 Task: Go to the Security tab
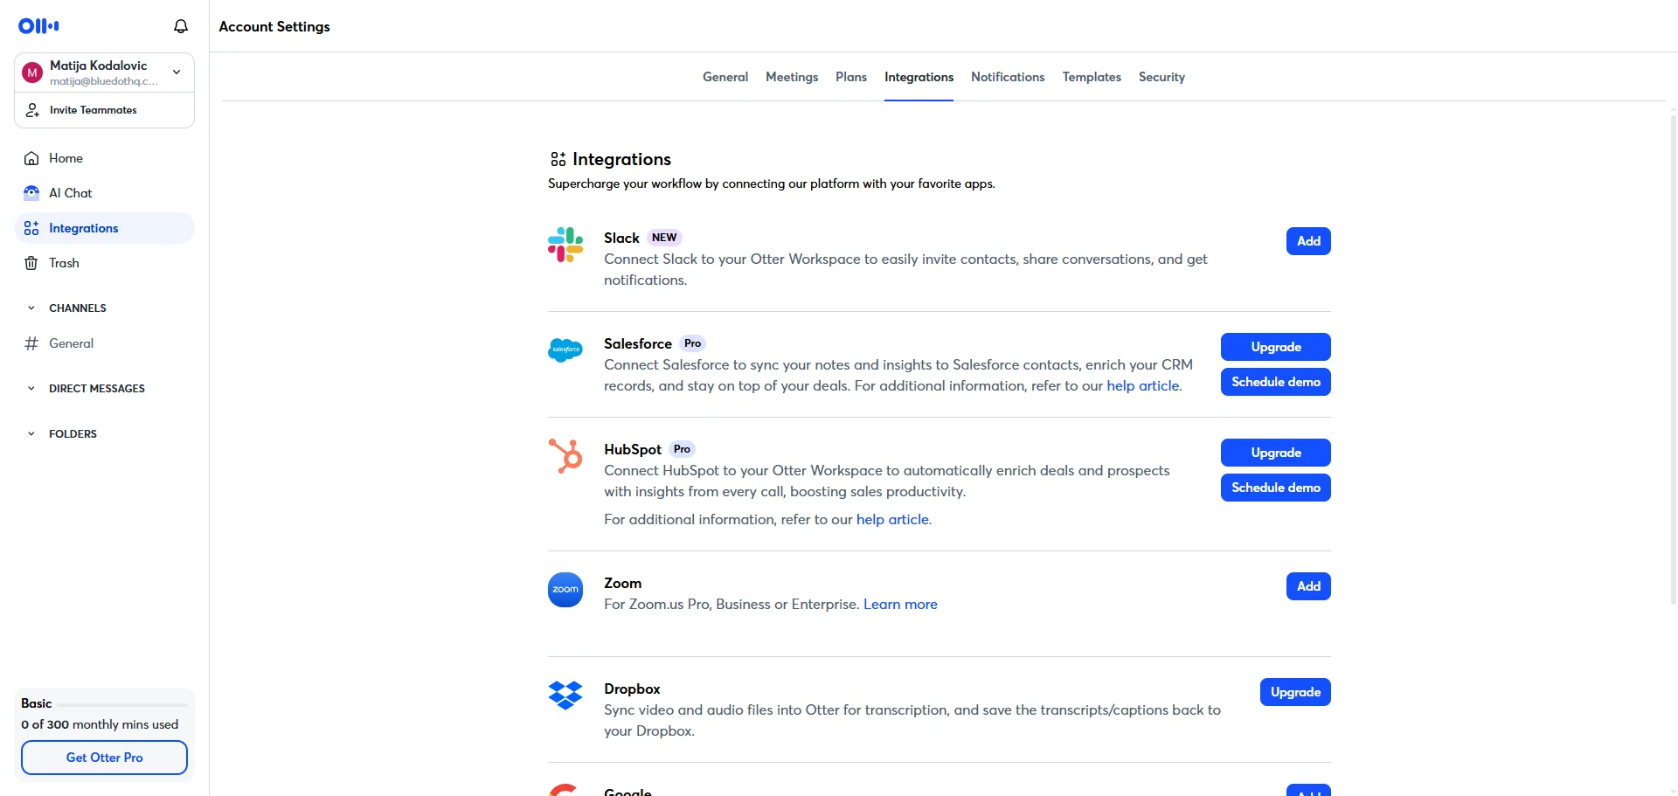1161,77
